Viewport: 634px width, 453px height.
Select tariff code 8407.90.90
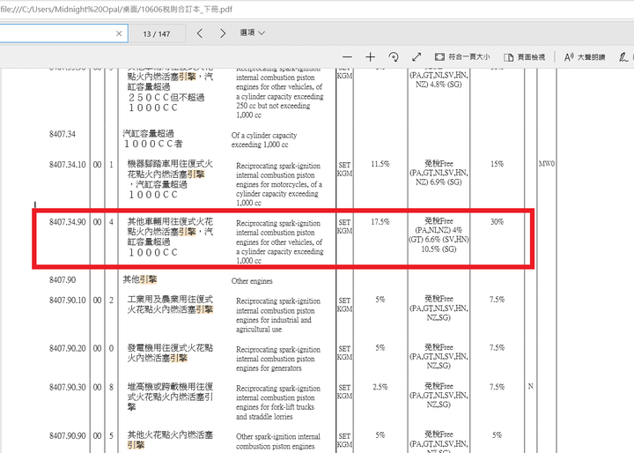(x=68, y=435)
